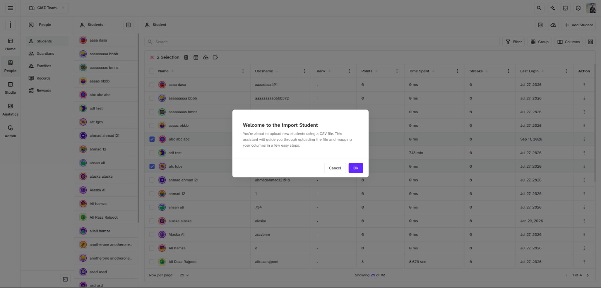Open the inbox tray icon
The width and height of the screenshot is (601, 288).
coord(565,8)
